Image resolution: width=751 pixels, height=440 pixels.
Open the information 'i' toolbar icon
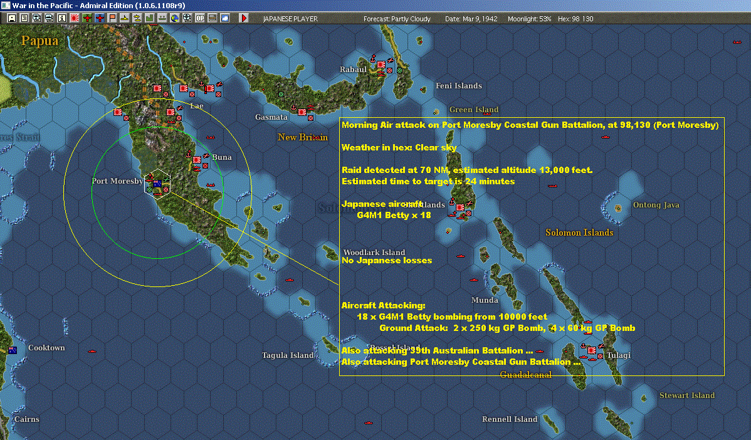point(62,18)
